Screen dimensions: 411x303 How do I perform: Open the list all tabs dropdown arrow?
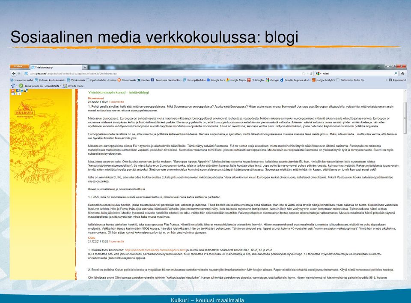click(x=379, y=67)
